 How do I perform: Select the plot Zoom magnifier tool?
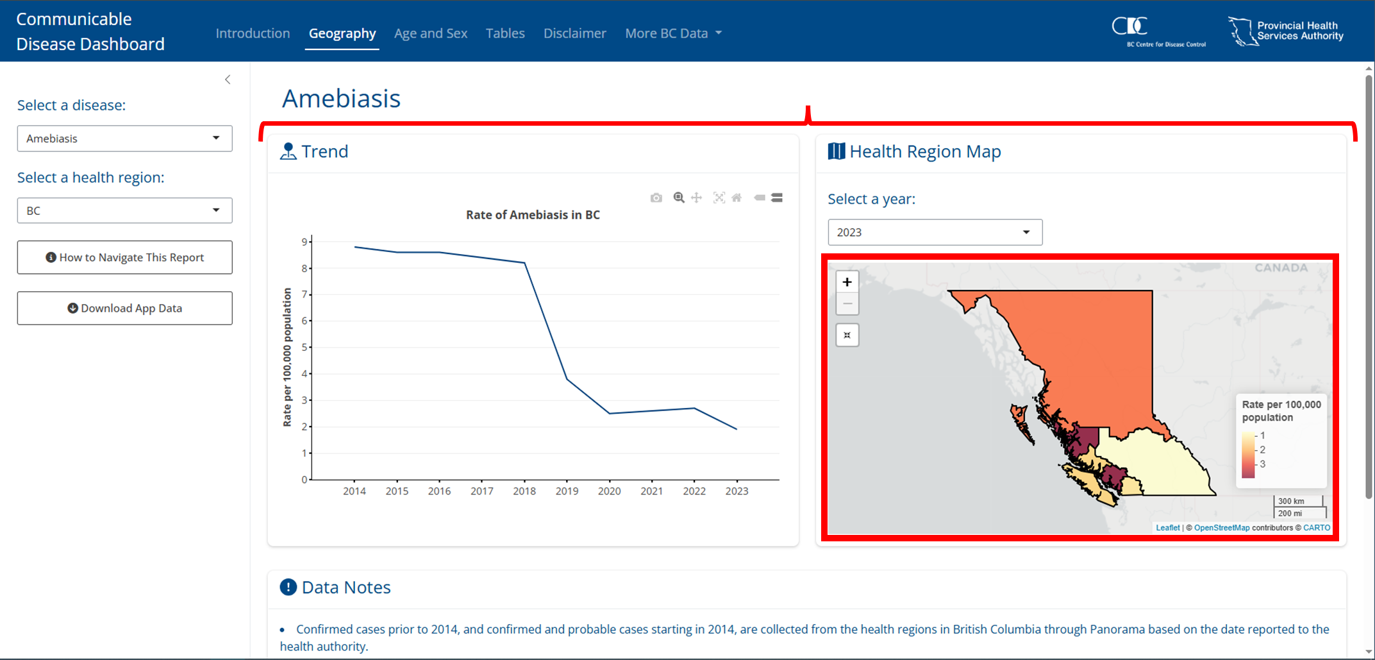click(679, 198)
